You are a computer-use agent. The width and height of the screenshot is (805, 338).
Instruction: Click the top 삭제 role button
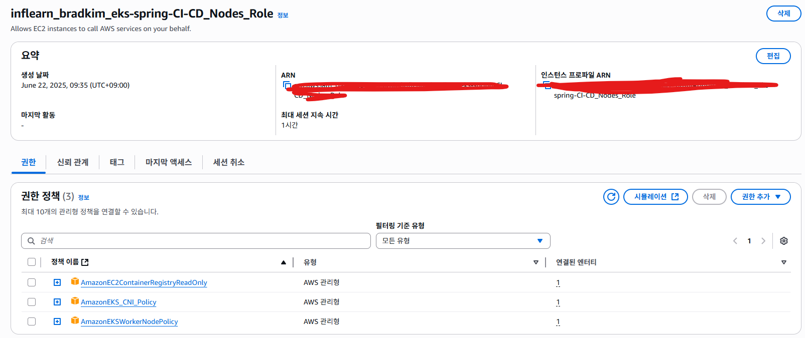coord(783,14)
